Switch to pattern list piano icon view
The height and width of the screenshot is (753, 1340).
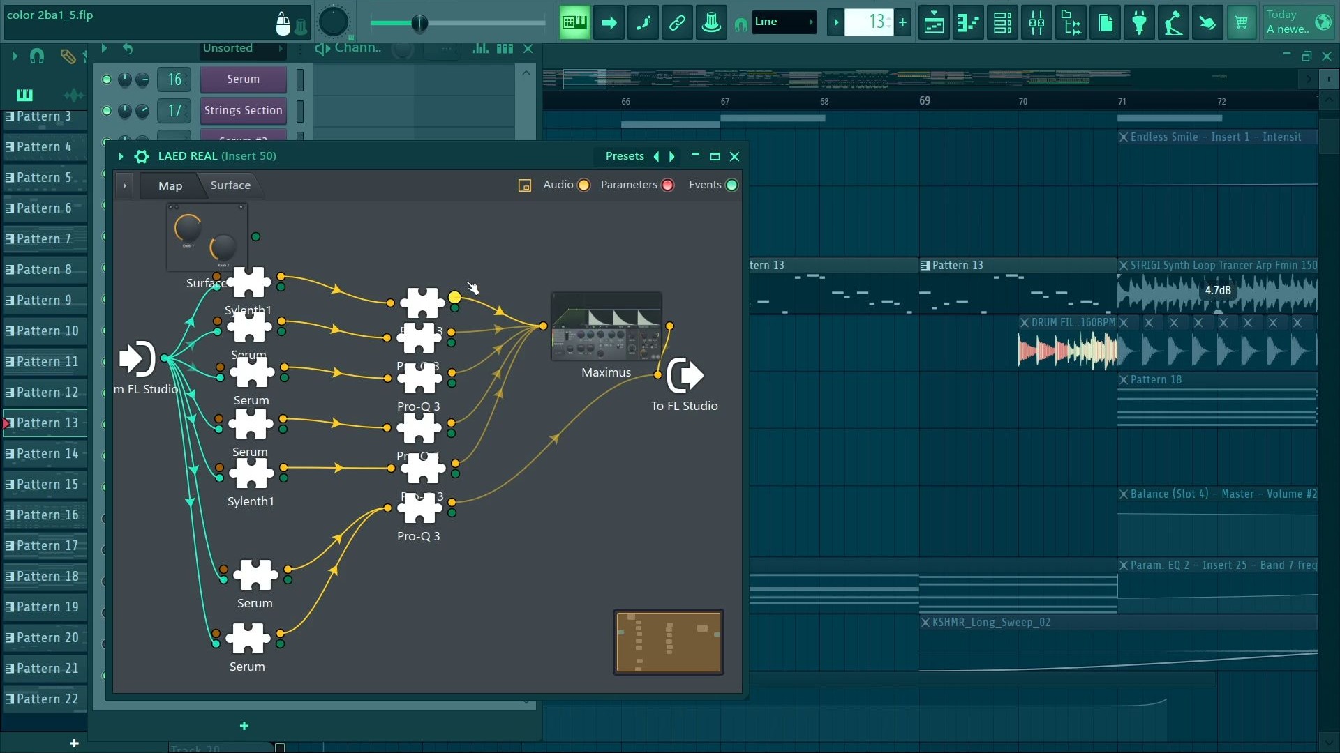tap(24, 95)
